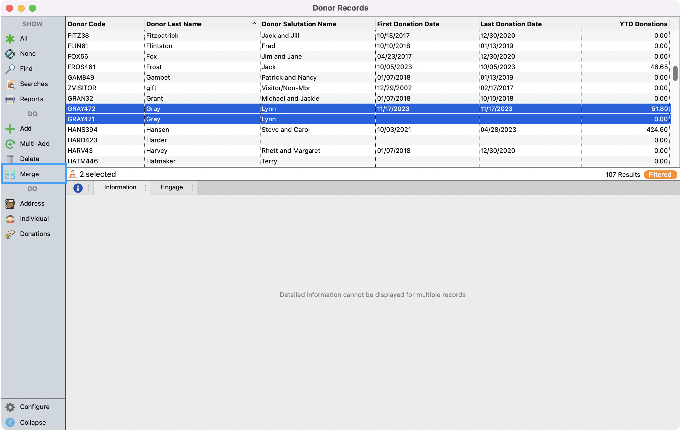Click the Multi-Add icon
Viewport: 680px width, 430px height.
10,144
